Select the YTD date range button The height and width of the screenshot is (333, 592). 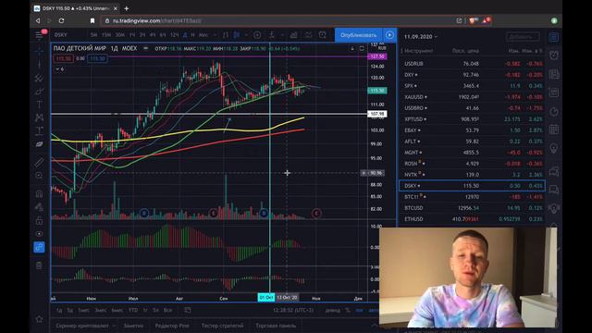pos(133,311)
